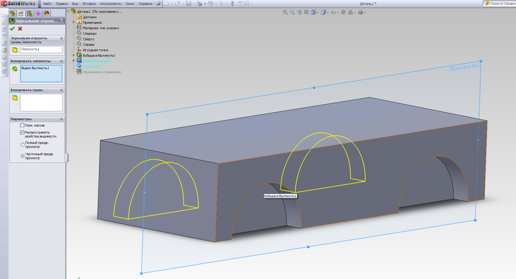This screenshot has width=516, height=279.
Task: Click the Zoom to Fit icon
Action: [285, 13]
